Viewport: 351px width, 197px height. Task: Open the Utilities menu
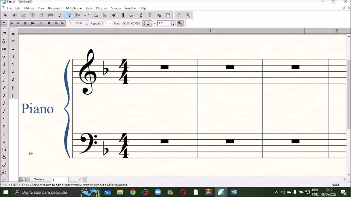tap(29, 8)
